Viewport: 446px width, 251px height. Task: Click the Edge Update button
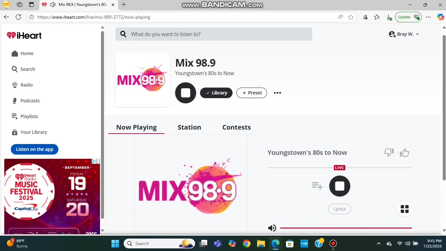point(408,17)
